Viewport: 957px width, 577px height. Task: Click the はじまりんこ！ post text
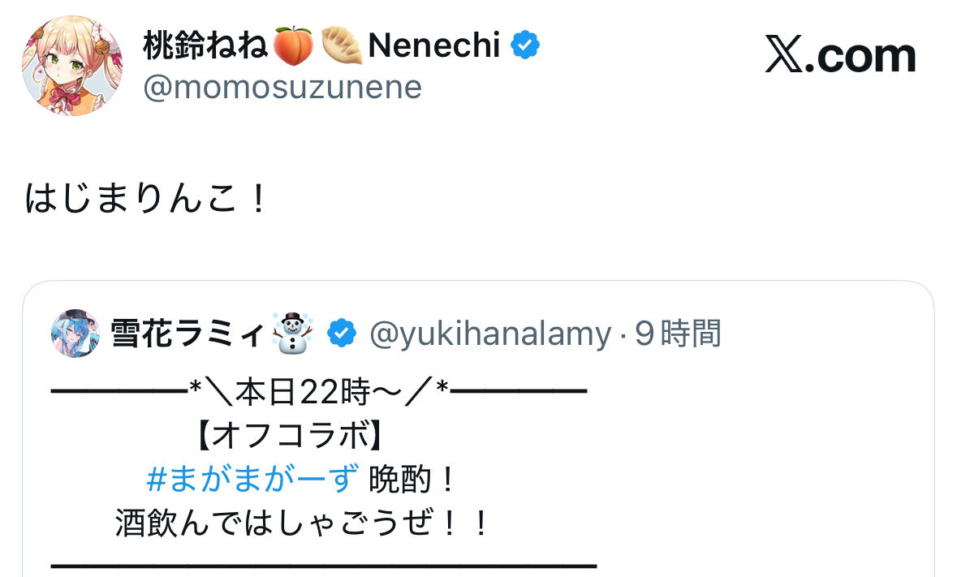click(147, 200)
